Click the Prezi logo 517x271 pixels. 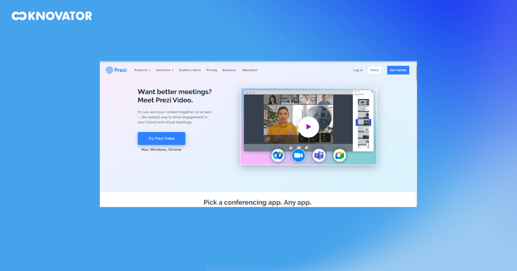point(115,70)
